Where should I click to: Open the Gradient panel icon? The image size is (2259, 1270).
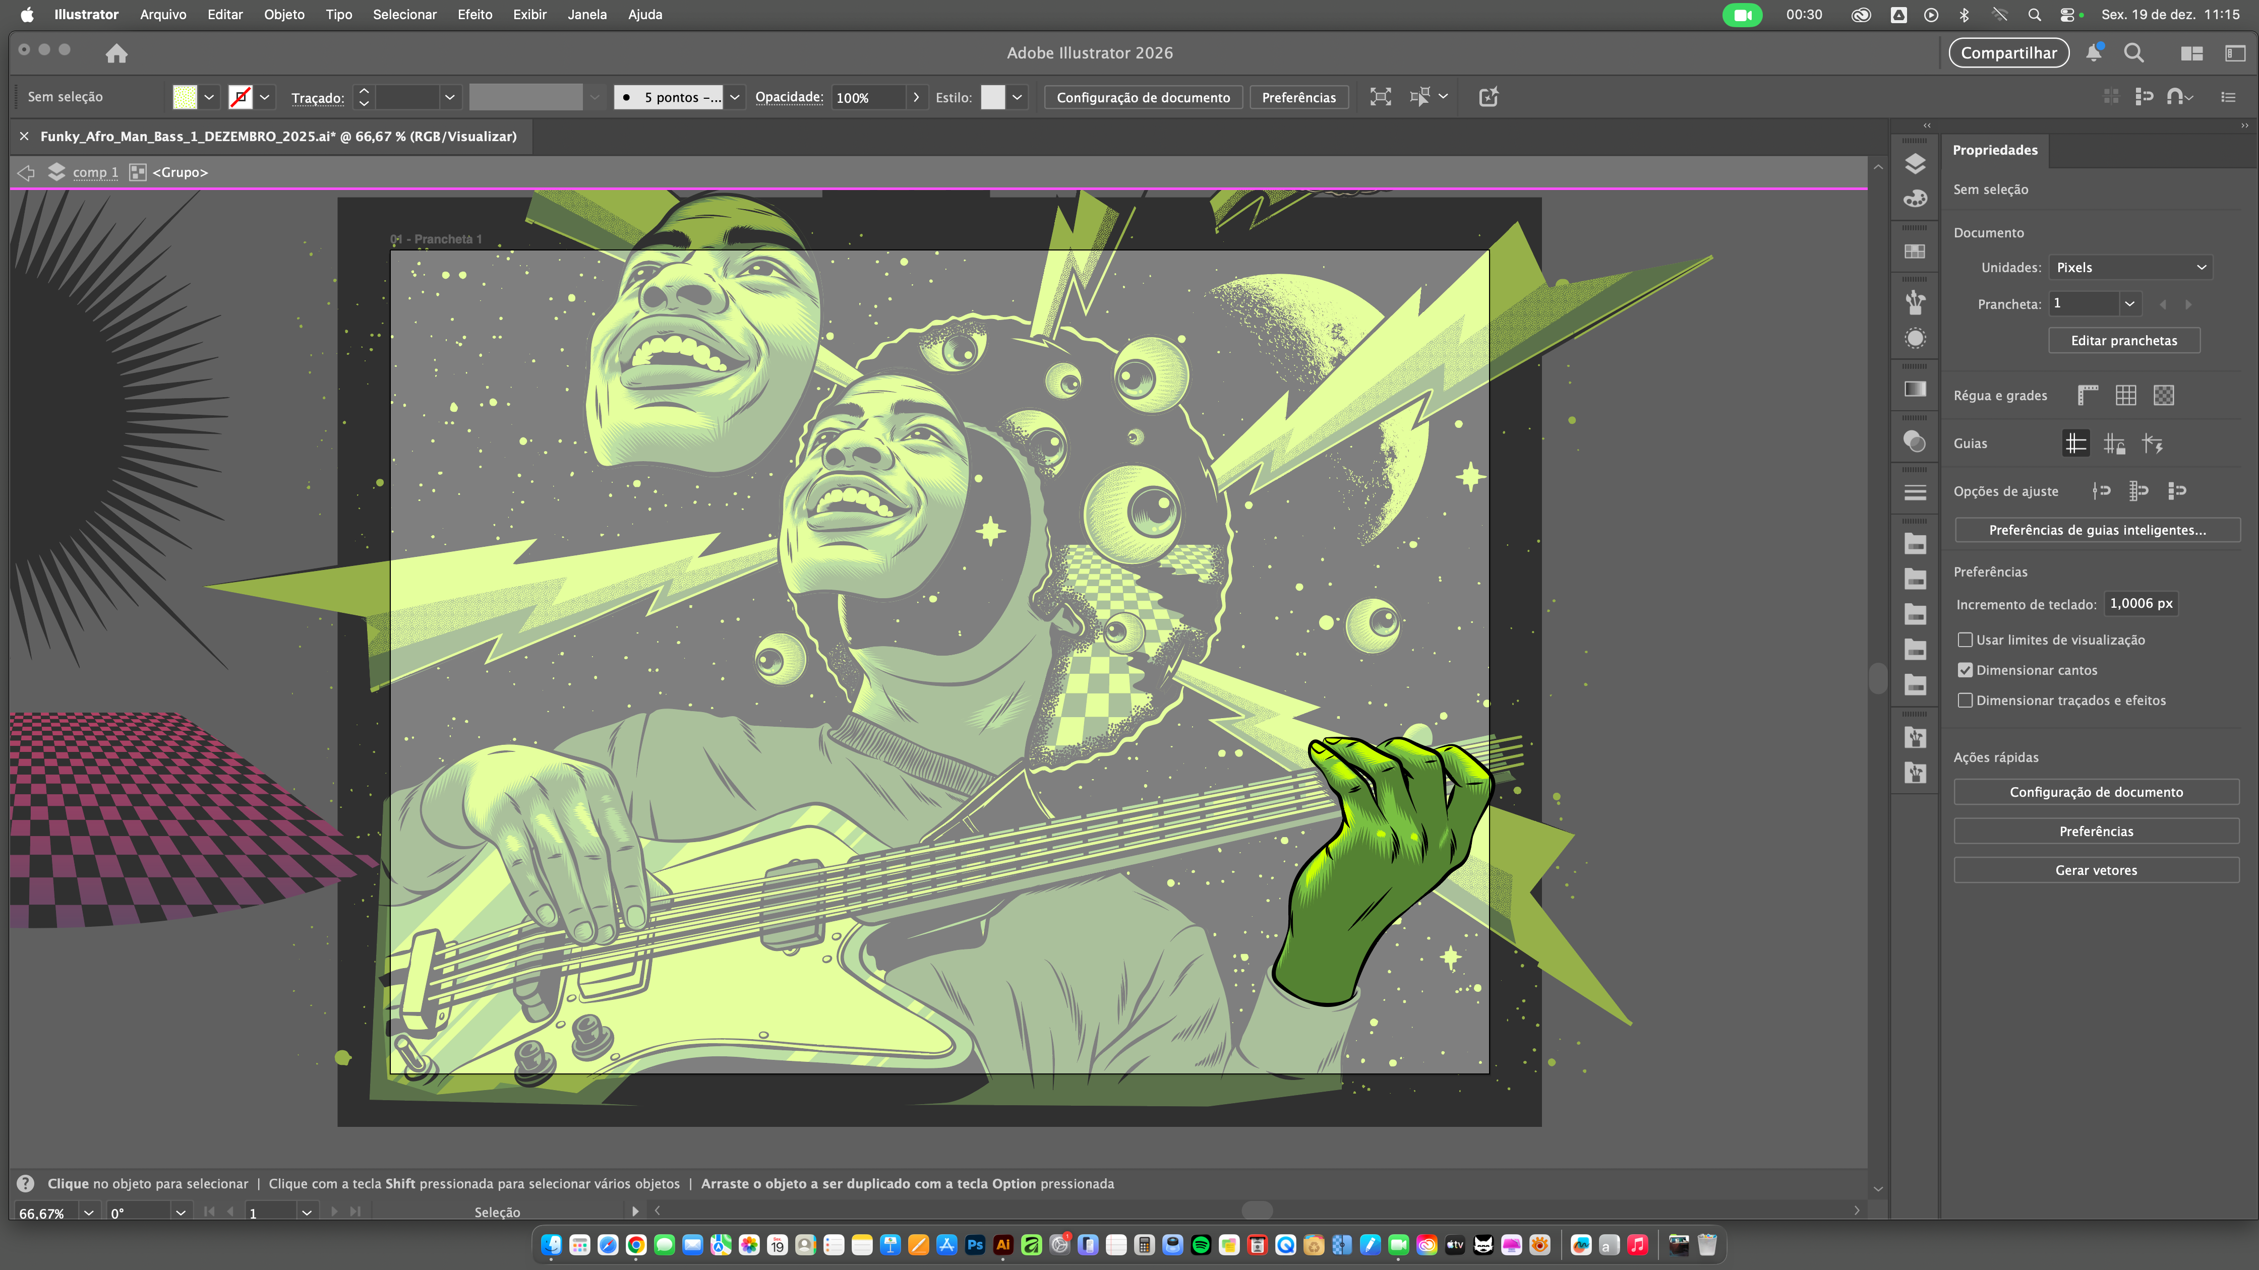1915,388
